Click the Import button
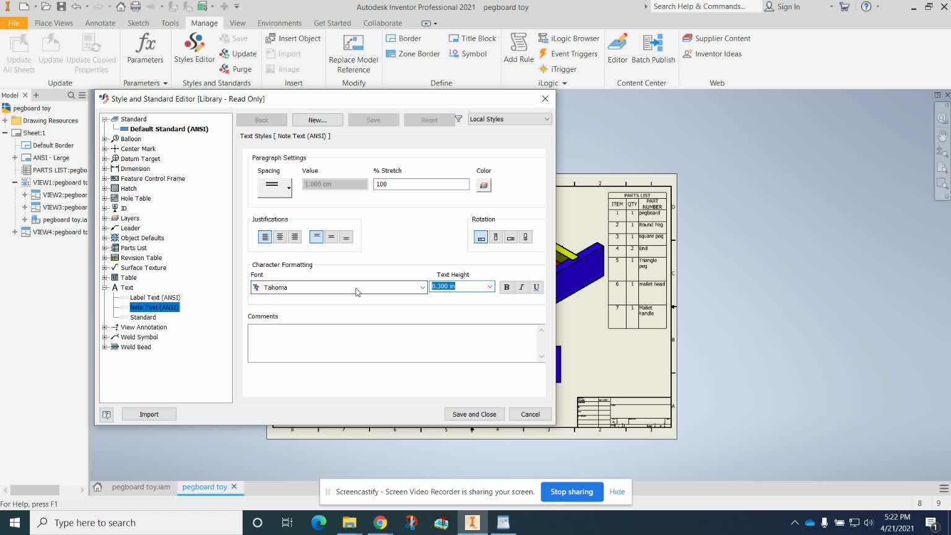This screenshot has height=535, width=951. point(149,414)
